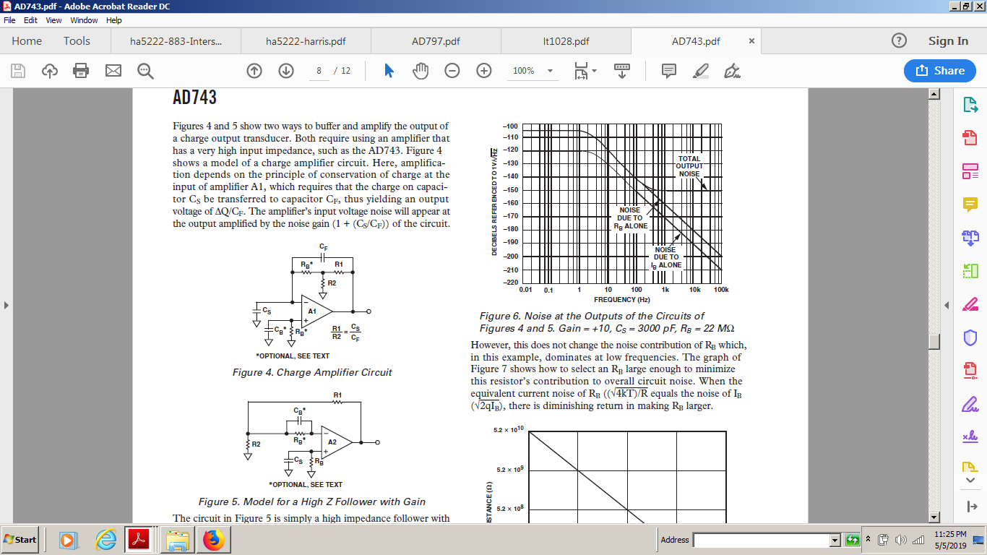The width and height of the screenshot is (987, 555).
Task: Activate the Hand pan tool
Action: [x=421, y=71]
